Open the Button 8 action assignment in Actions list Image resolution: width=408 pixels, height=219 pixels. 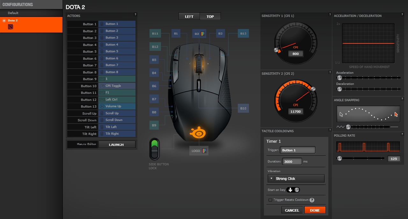(x=117, y=72)
